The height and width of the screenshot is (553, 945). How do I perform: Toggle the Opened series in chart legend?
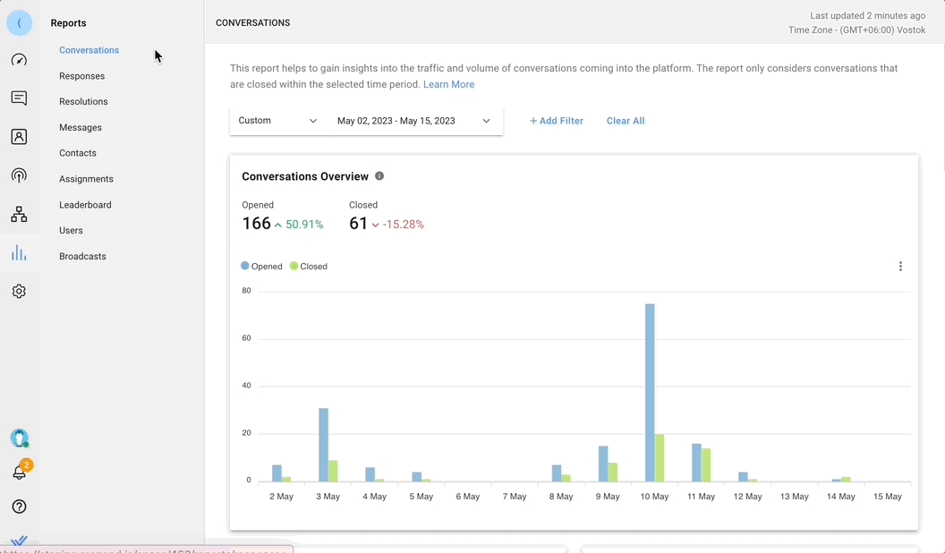tap(261, 267)
